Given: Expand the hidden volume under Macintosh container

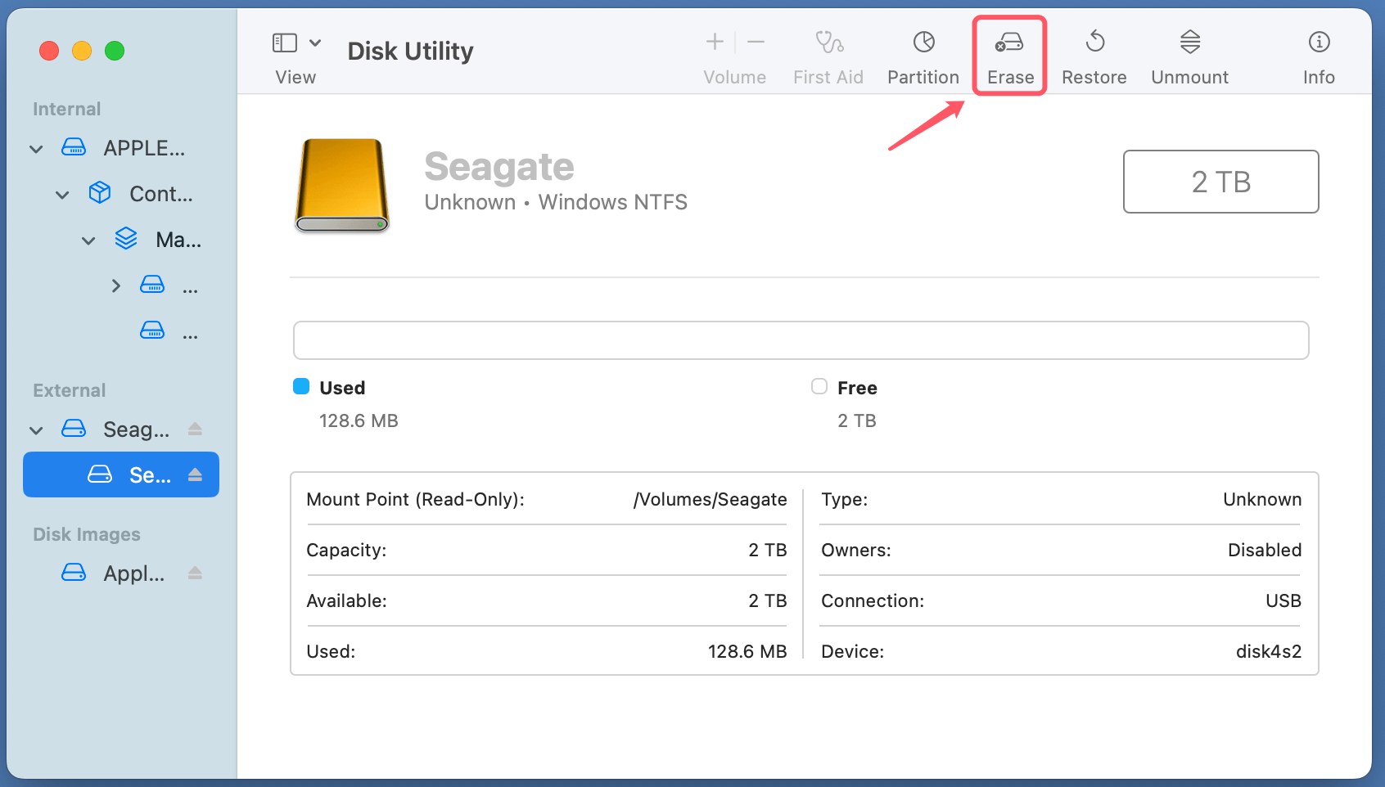Looking at the screenshot, I should pyautogui.click(x=115, y=285).
